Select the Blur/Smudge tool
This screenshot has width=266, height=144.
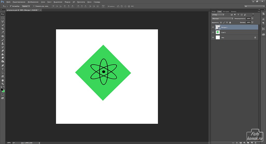(3, 58)
